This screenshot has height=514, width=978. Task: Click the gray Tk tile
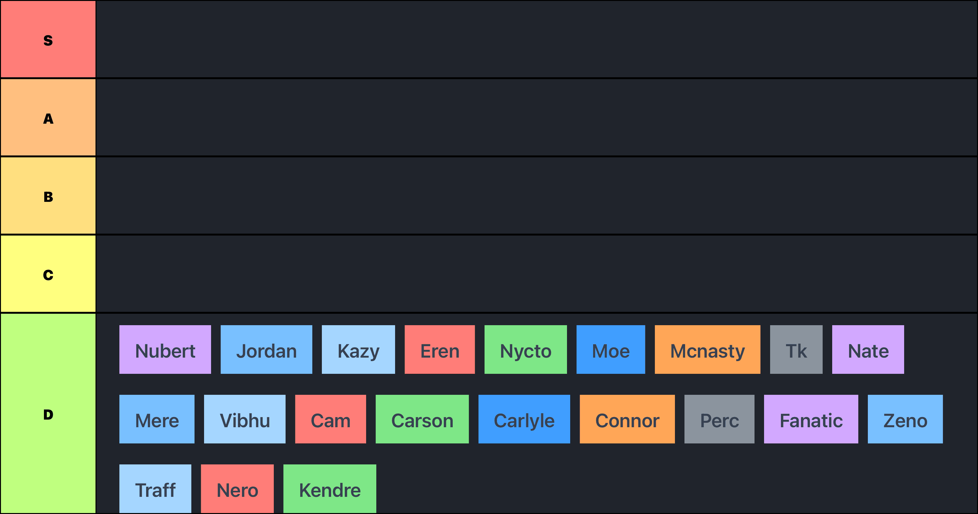(796, 349)
